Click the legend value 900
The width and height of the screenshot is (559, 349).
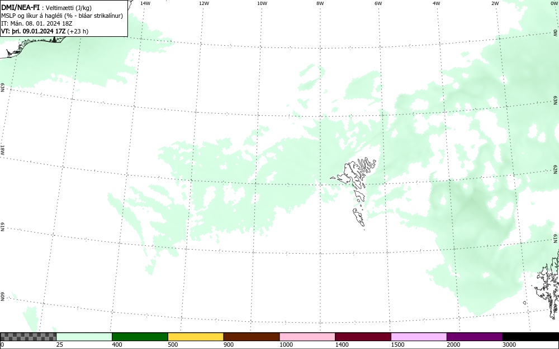[x=229, y=345]
